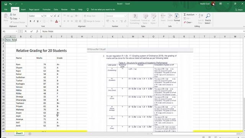Increase font size with larger A

(55, 16)
